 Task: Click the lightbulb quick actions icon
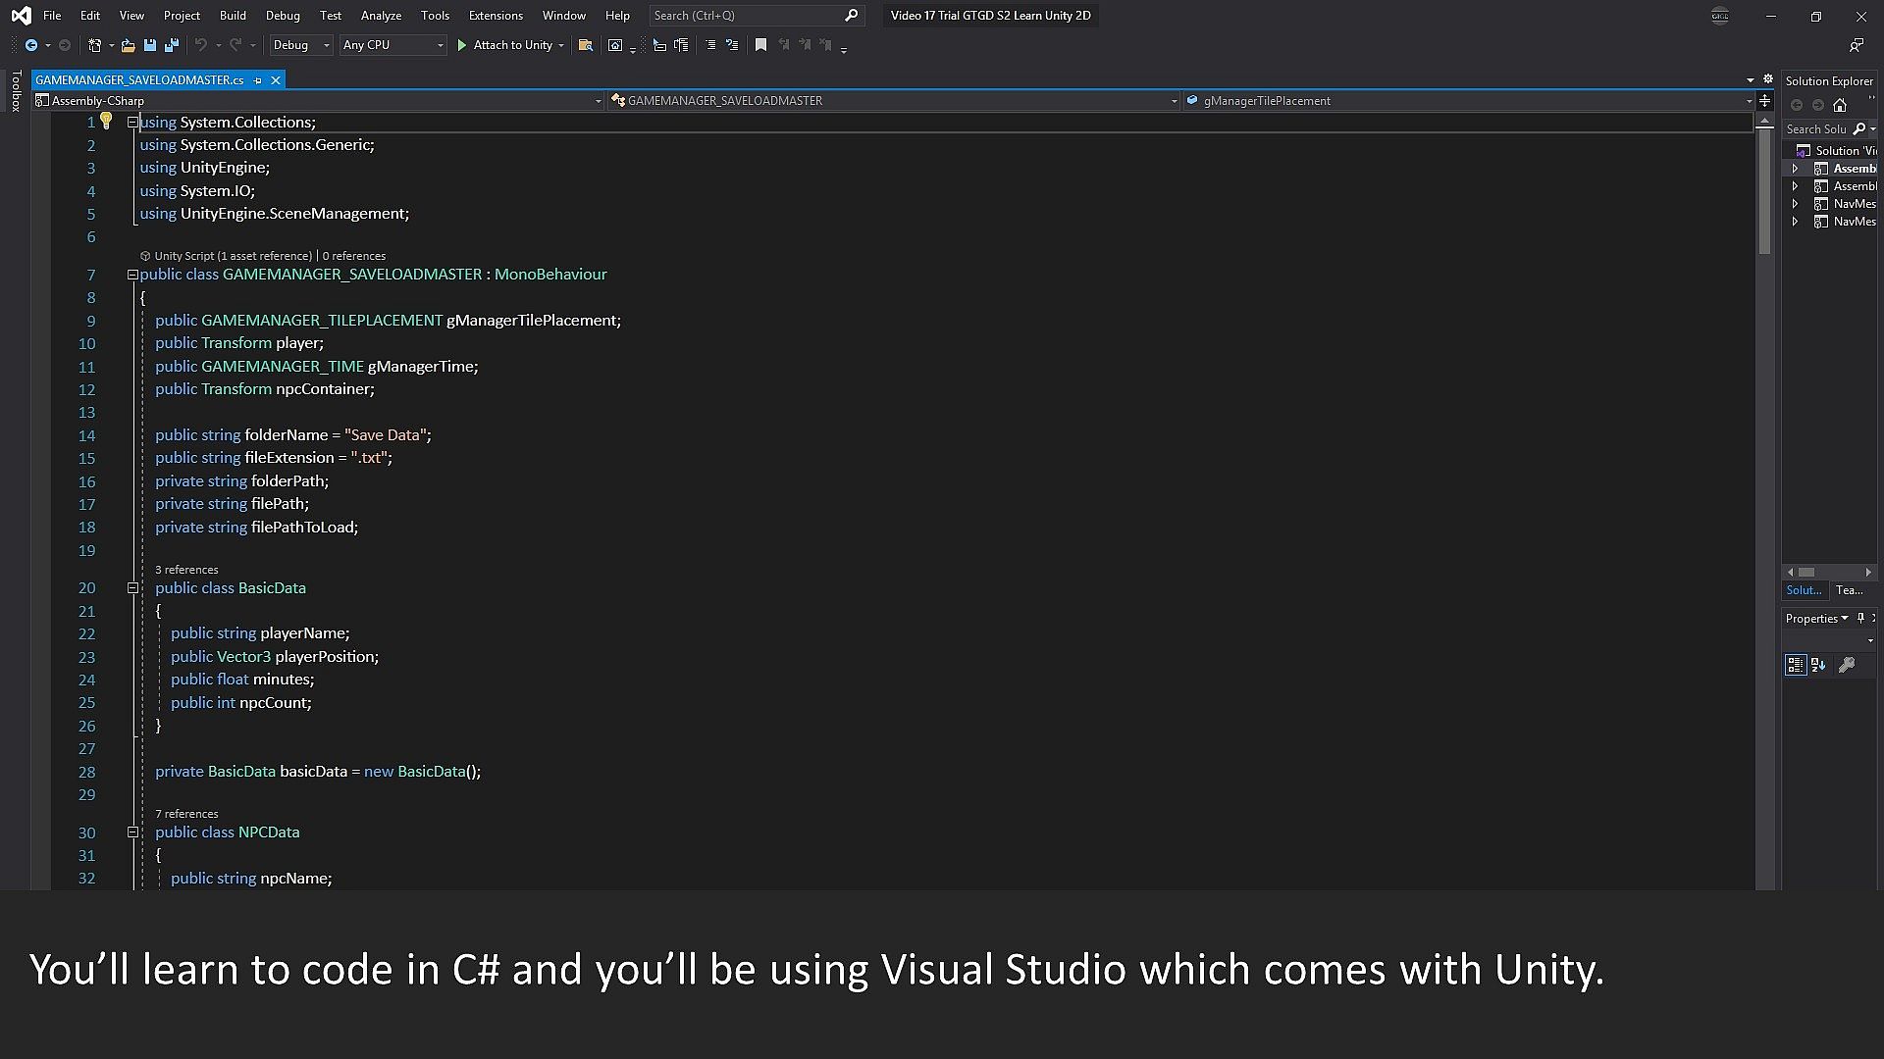coord(106,121)
